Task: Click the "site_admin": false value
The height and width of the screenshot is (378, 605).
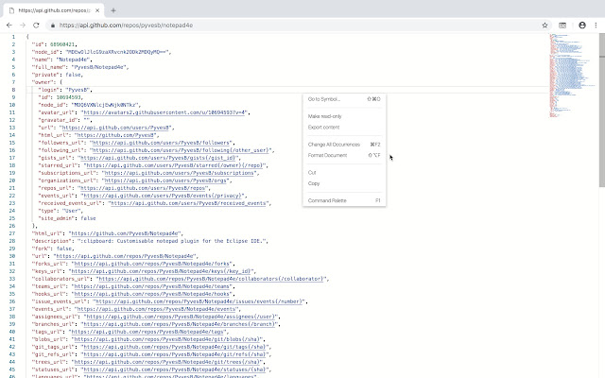Action: (x=88, y=218)
